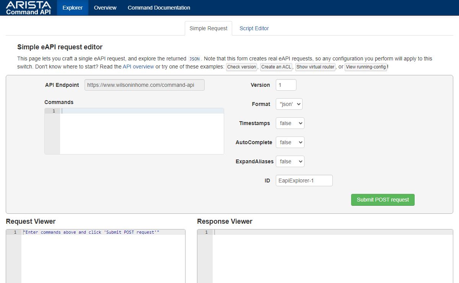This screenshot has width=459, height=283.
Task: Switch to the Script Editor tab
Action: click(x=254, y=28)
